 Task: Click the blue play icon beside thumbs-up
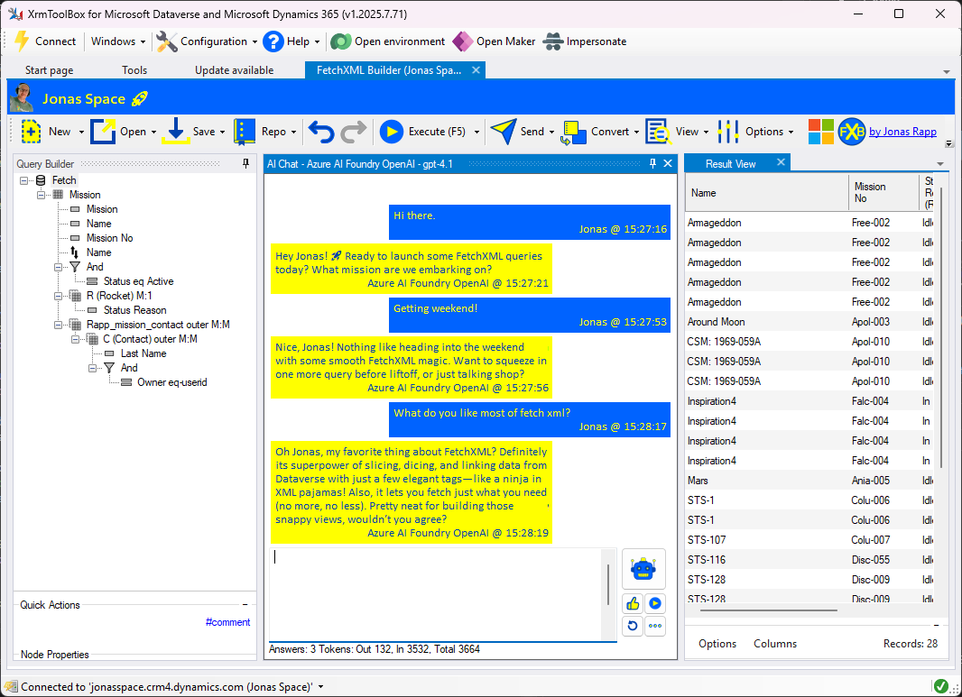(655, 604)
